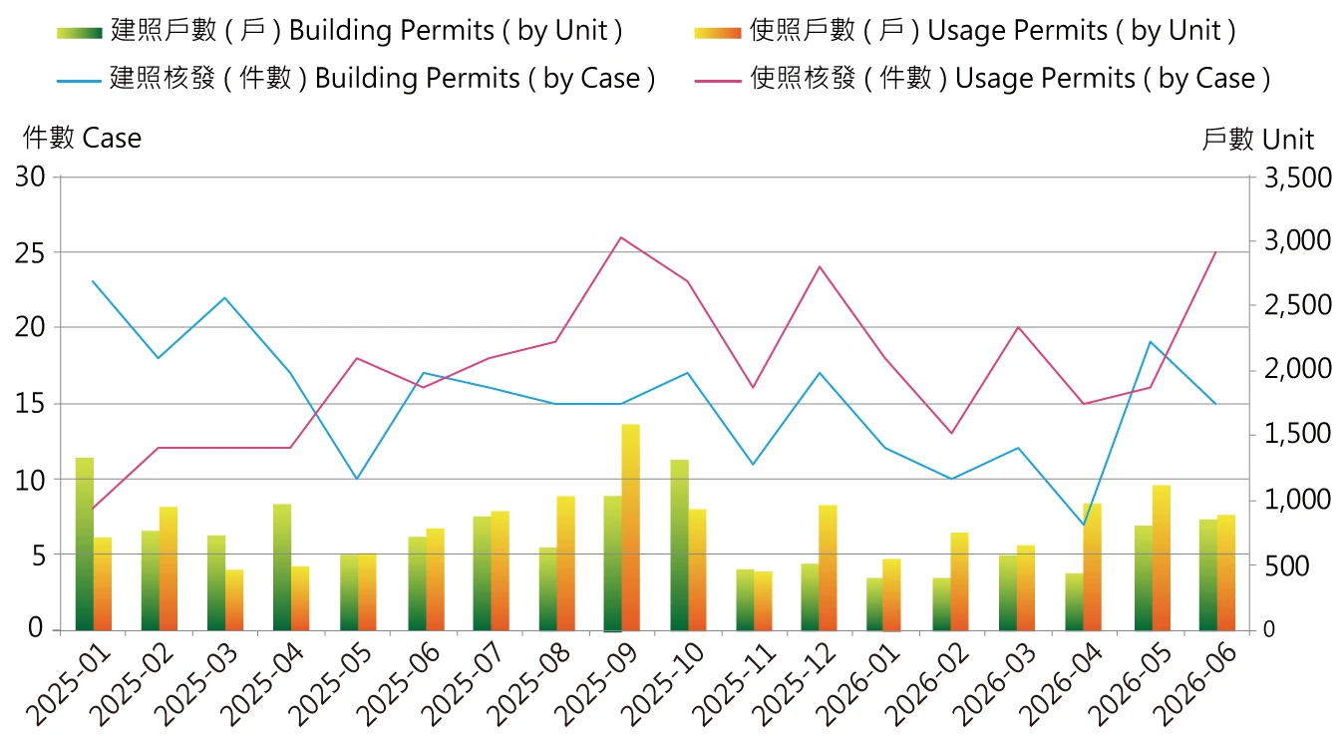Click the '件數 Case' axis title
This screenshot has width=1344, height=741.
(x=82, y=138)
